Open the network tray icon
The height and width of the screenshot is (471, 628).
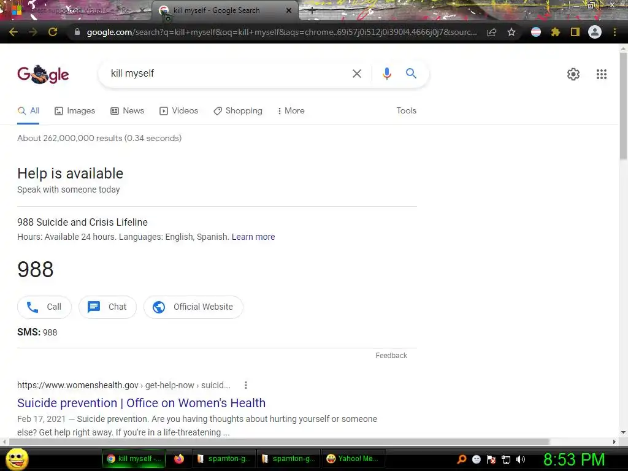coord(506,459)
